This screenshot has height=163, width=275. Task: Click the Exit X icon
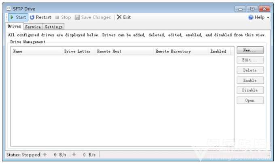coord(119,17)
